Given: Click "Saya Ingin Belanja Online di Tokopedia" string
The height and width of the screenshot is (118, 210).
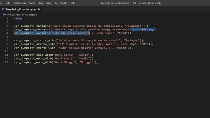Looking at the screenshot, I should [x=86, y=26].
